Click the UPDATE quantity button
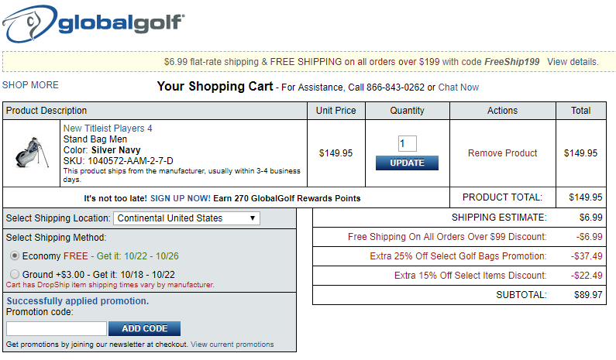Image resolution: width=616 pixels, height=360 pixels. 407,163
